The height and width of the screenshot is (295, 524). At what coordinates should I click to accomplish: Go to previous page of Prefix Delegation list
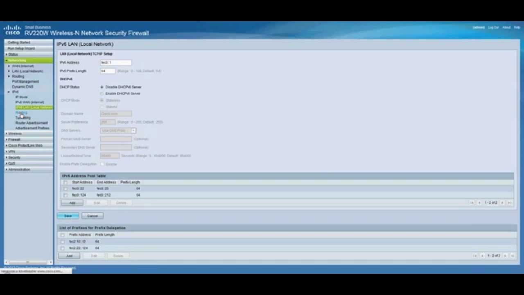(482, 256)
